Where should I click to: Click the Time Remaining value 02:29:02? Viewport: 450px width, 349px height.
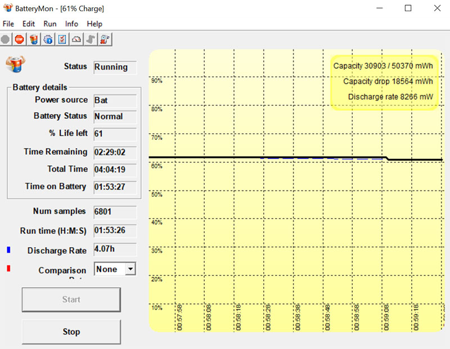pyautogui.click(x=115, y=152)
